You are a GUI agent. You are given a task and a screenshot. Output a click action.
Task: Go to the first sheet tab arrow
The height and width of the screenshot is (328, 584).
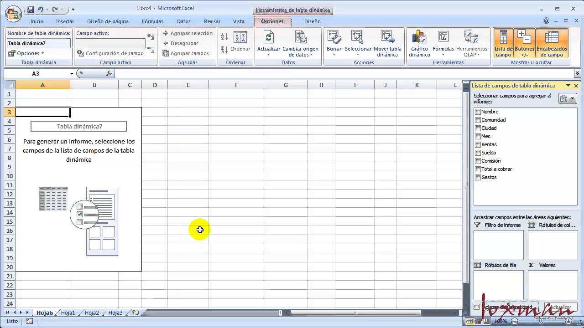(x=8, y=313)
